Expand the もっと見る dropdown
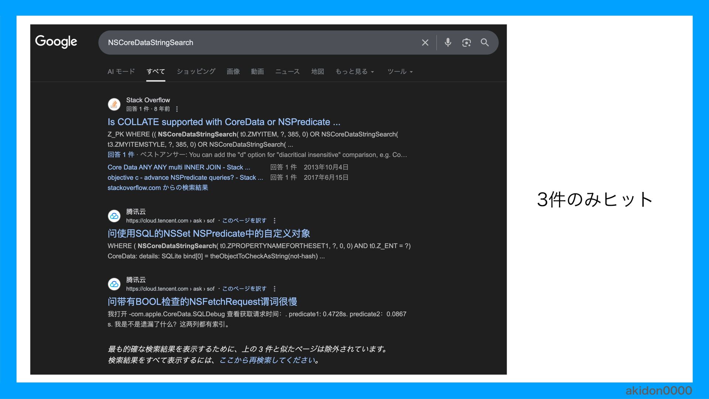Screen dimensions: 709x399 click(x=354, y=72)
